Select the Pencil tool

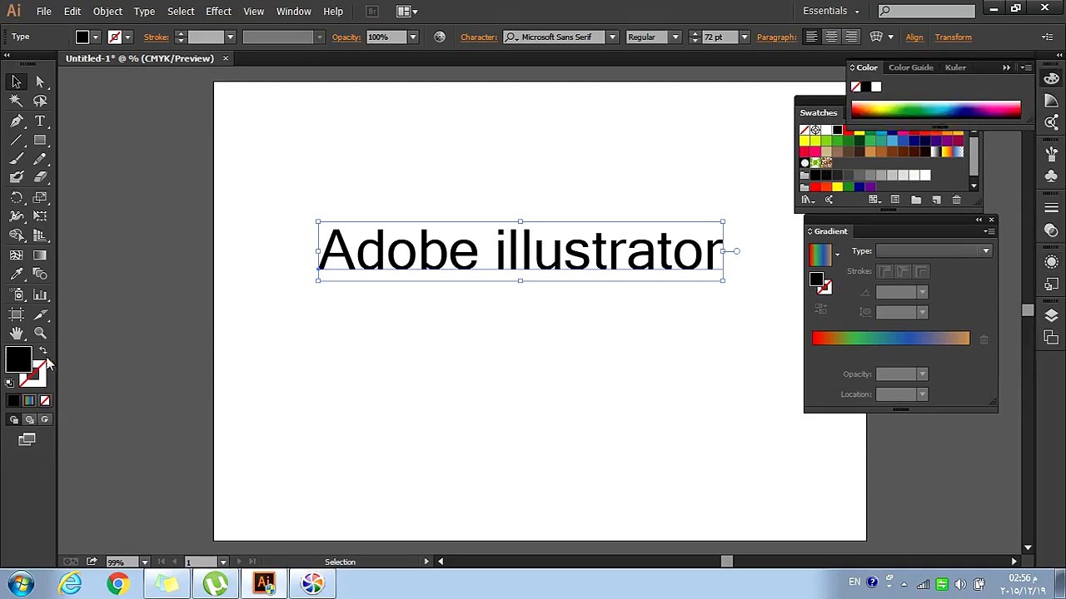40,159
